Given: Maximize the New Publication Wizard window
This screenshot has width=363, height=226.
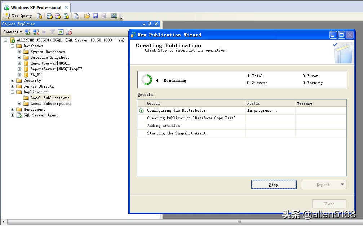Looking at the screenshot, I should (341, 35).
